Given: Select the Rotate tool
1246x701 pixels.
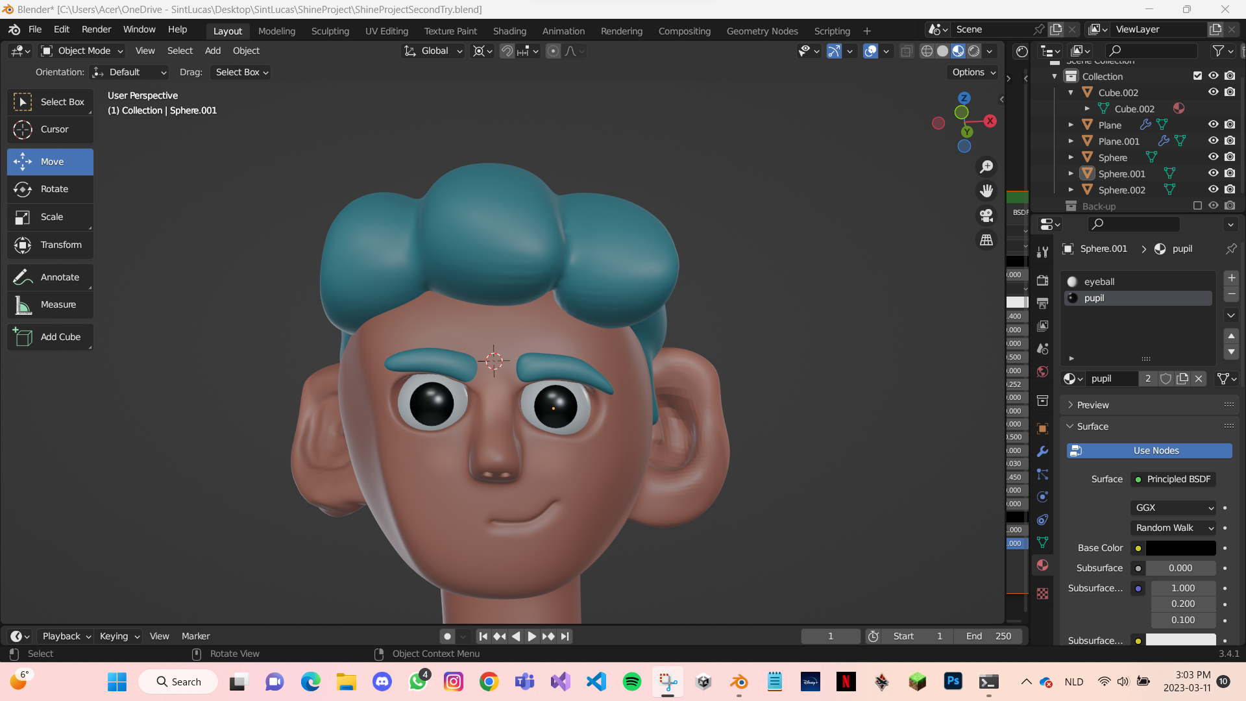Looking at the screenshot, I should (50, 189).
